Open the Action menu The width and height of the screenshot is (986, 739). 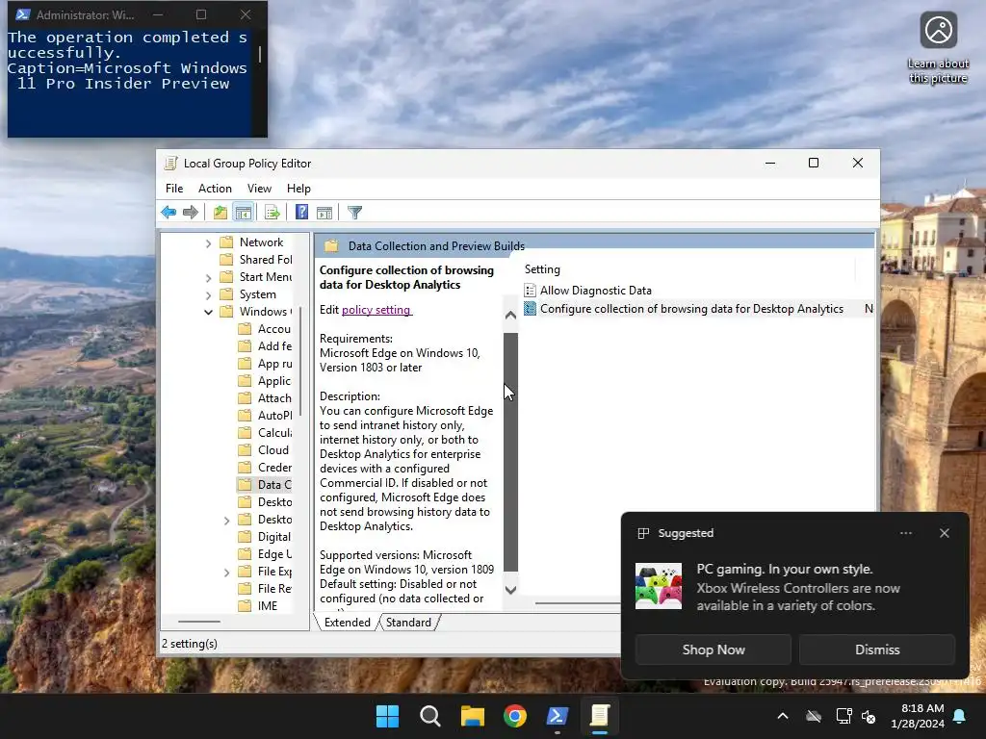pos(215,189)
